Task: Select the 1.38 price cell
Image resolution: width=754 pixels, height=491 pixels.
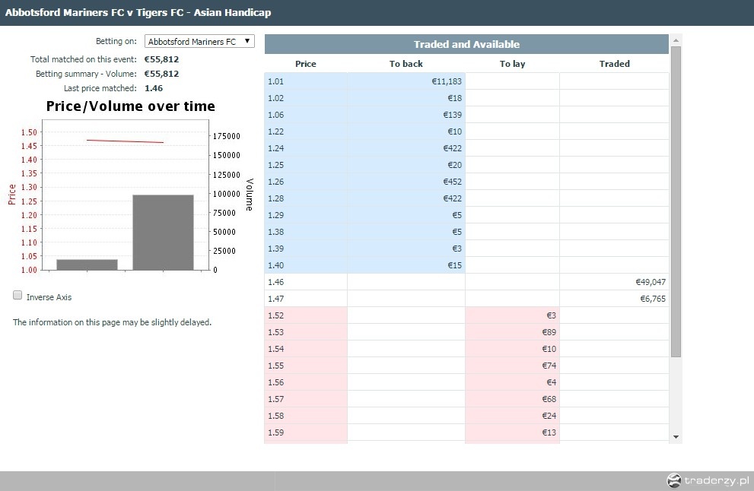Action: click(x=306, y=232)
